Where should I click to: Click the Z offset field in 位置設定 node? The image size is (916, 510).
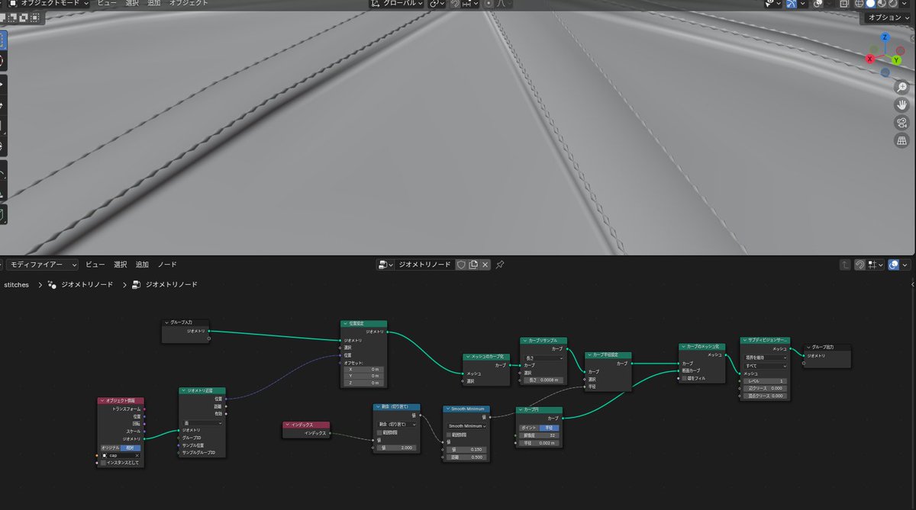point(363,383)
